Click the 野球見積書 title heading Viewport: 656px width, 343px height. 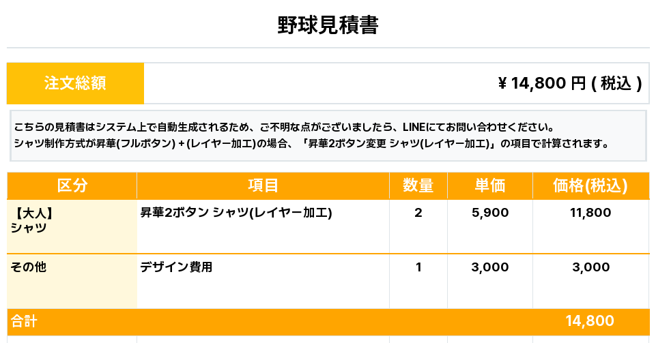click(x=328, y=25)
